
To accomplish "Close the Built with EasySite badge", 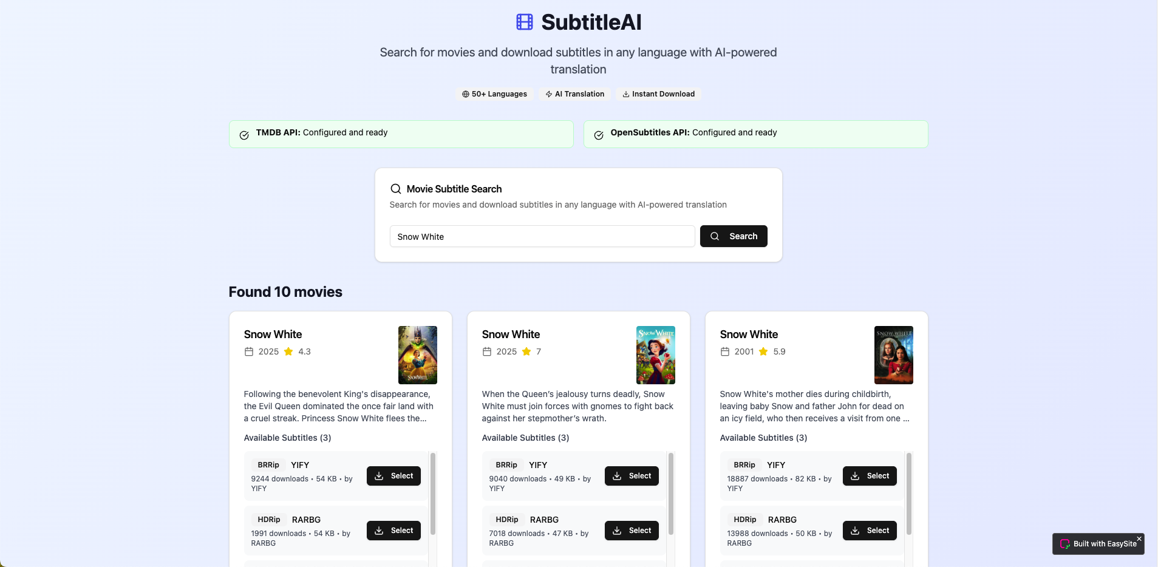I will (x=1139, y=538).
